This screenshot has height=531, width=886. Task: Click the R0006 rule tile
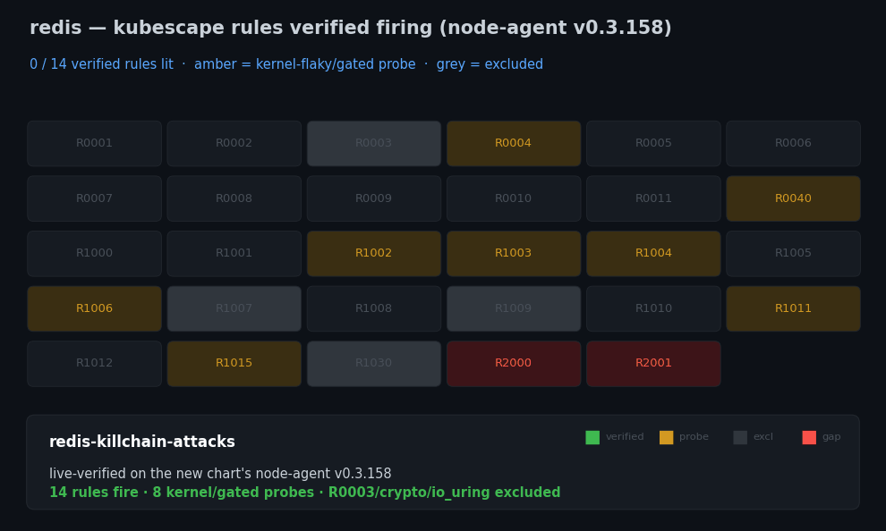pyautogui.click(x=793, y=143)
